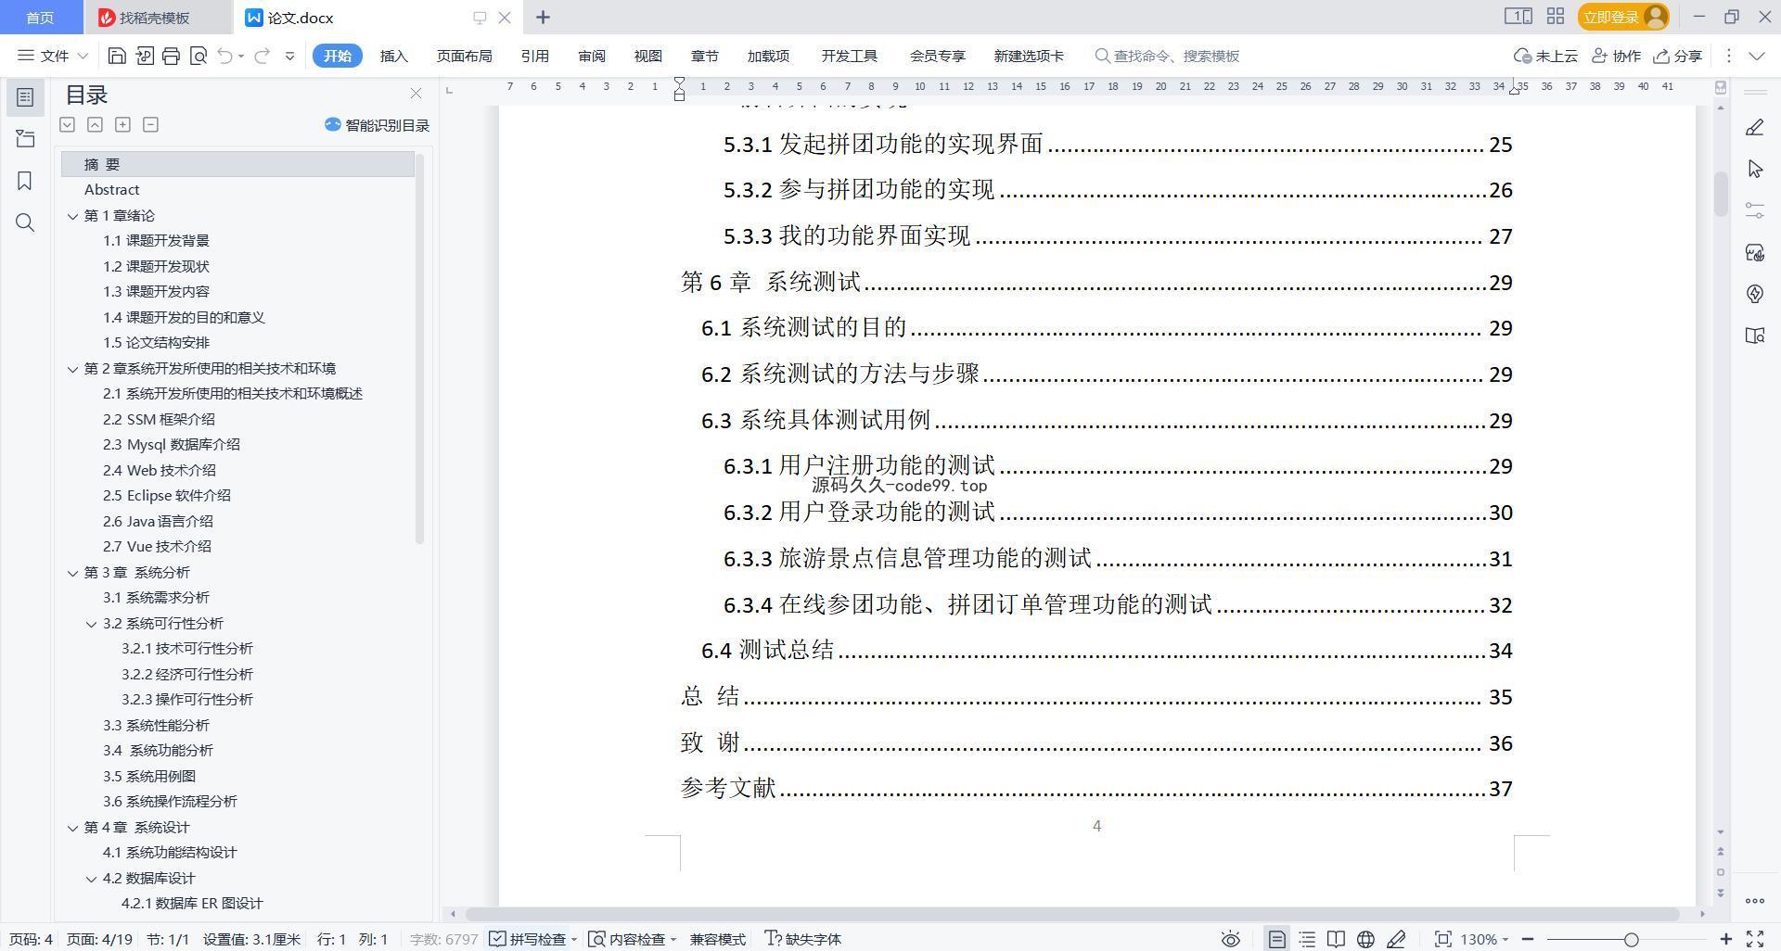This screenshot has width=1781, height=951.
Task: Open the 文件 menu
Action: click(x=53, y=56)
